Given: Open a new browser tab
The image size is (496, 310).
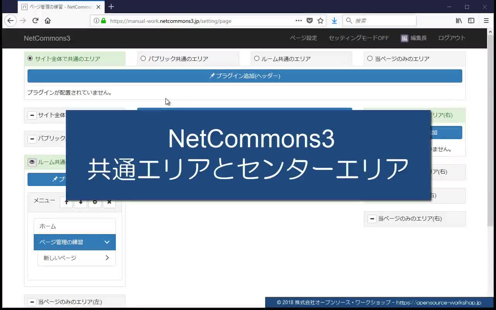Looking at the screenshot, I should tap(111, 7).
